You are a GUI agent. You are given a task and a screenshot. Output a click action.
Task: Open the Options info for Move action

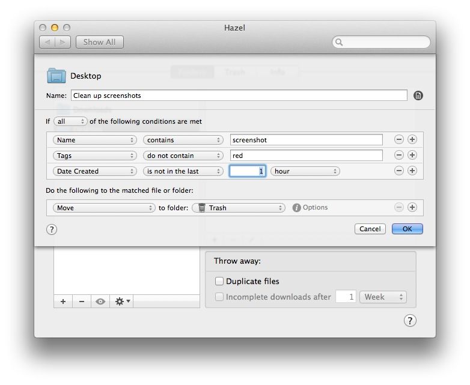(x=310, y=207)
